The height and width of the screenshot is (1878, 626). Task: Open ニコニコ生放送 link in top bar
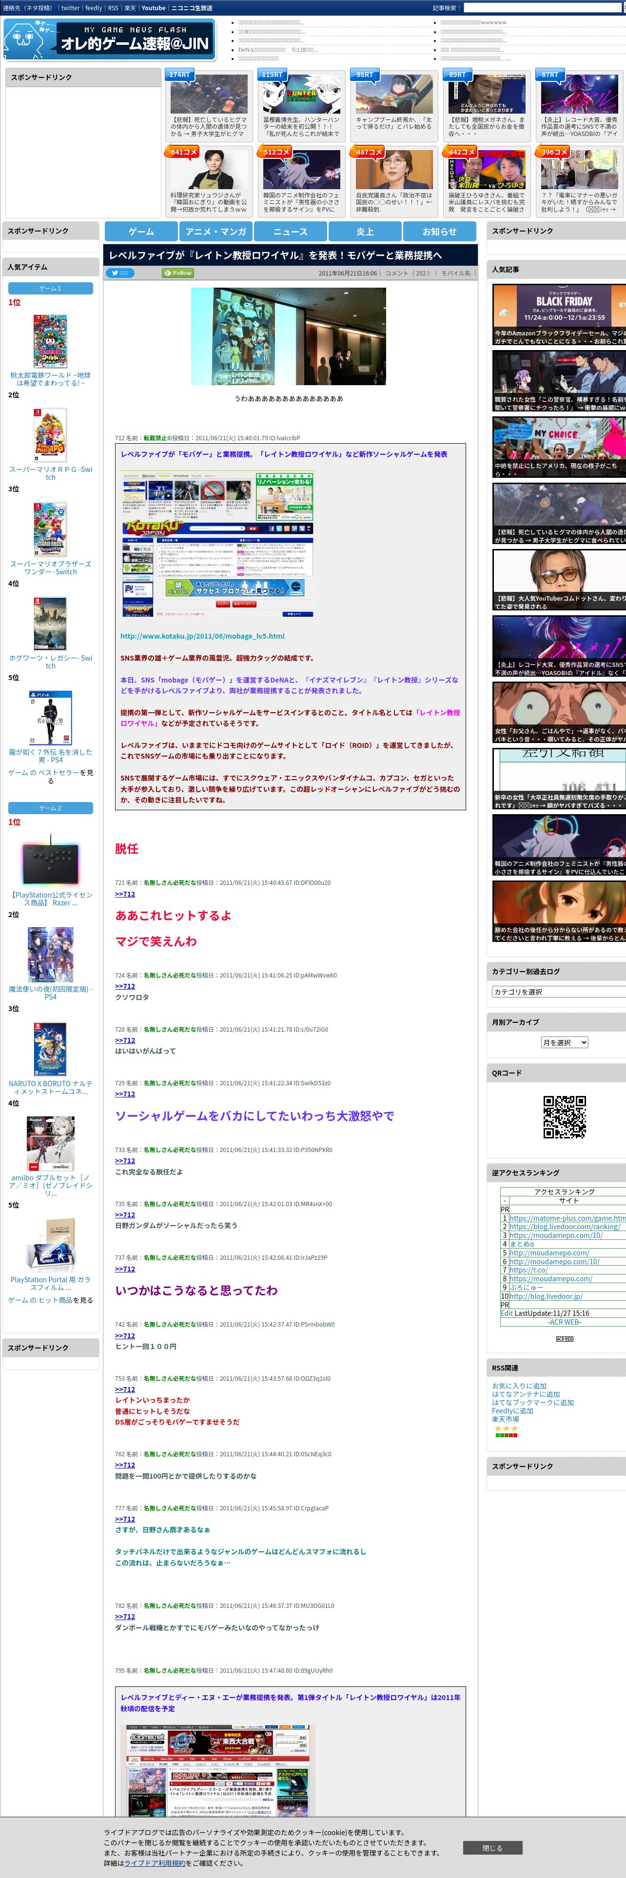point(192,8)
